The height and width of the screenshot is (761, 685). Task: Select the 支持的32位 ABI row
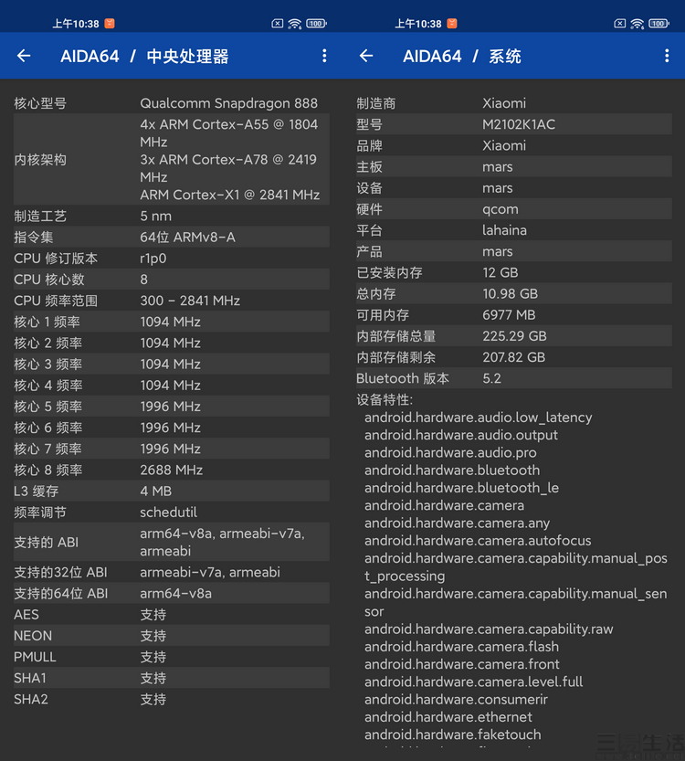point(172,572)
